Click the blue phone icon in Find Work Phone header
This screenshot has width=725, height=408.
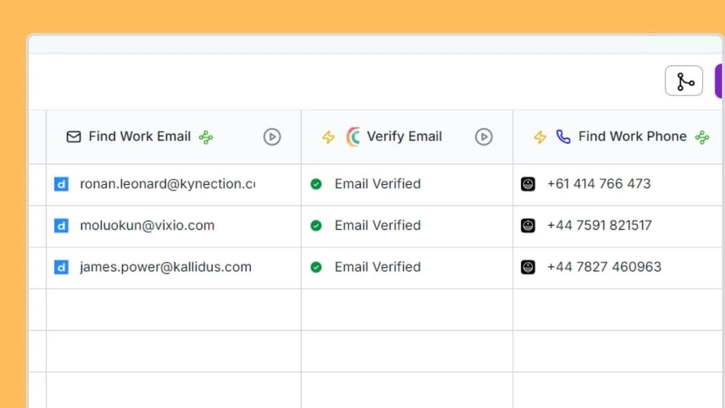pyautogui.click(x=563, y=137)
